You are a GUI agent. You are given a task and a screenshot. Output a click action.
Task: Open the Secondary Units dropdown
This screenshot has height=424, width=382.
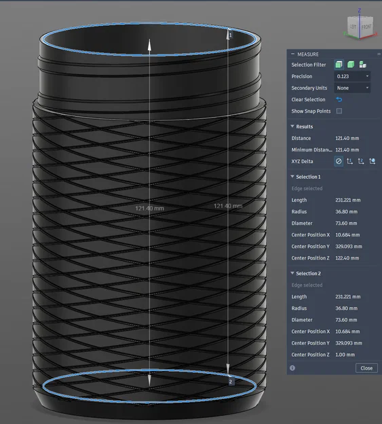tap(352, 88)
